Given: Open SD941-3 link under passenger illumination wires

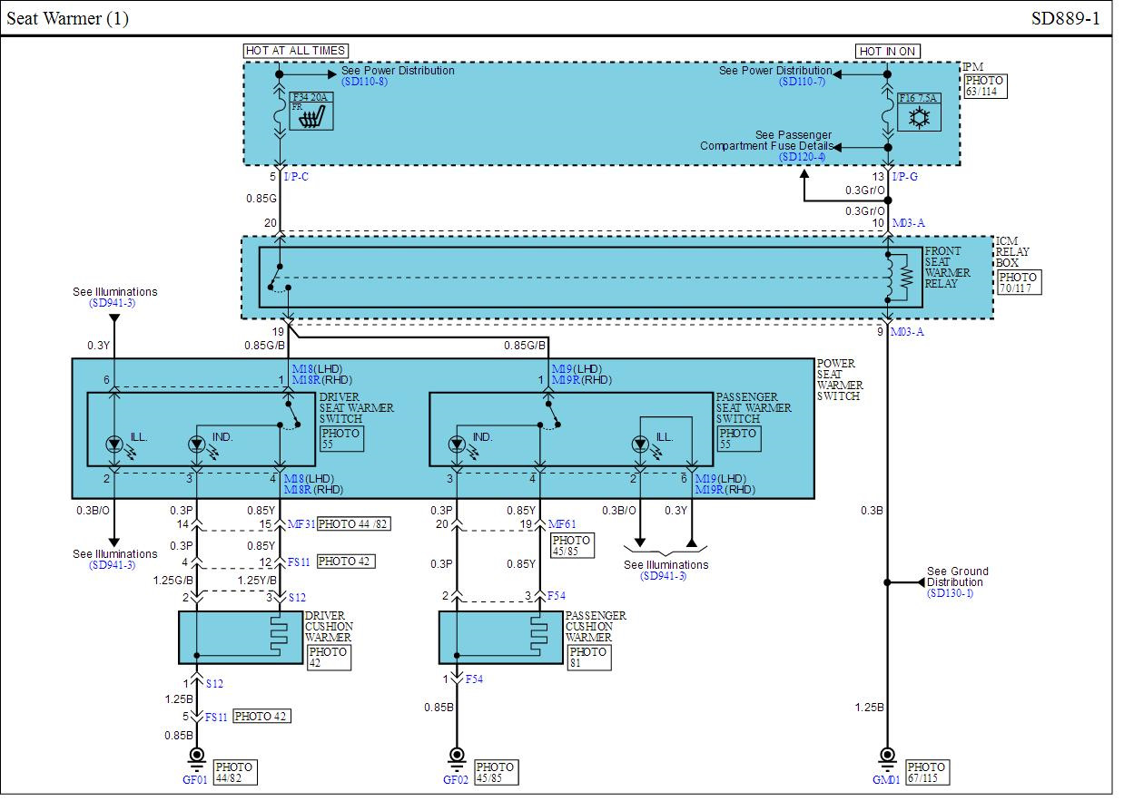Looking at the screenshot, I should click(664, 576).
